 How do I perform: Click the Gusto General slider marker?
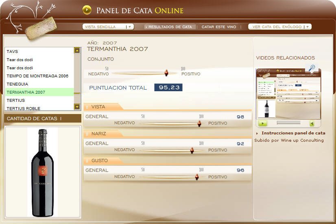[197, 177]
